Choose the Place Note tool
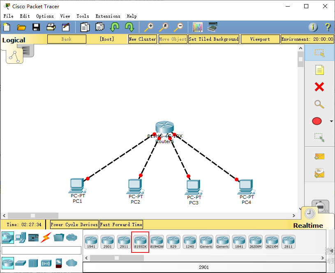The width and height of the screenshot is (335, 273). point(319,70)
